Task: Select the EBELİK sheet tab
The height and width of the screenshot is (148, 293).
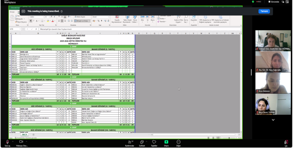Action: pyautogui.click(x=25, y=134)
